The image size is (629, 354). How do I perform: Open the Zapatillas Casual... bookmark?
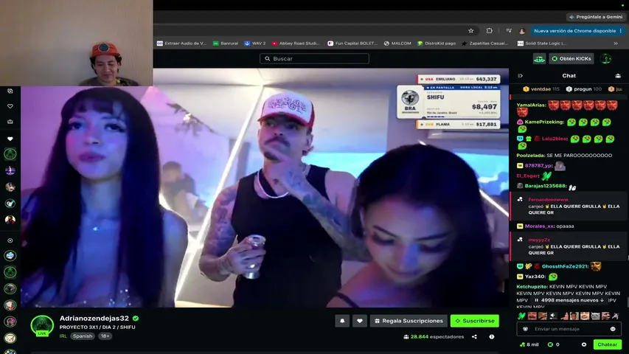pos(485,44)
